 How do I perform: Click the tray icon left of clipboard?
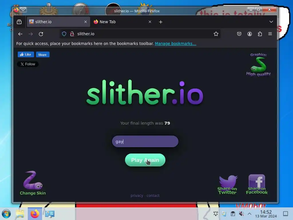[224, 214]
